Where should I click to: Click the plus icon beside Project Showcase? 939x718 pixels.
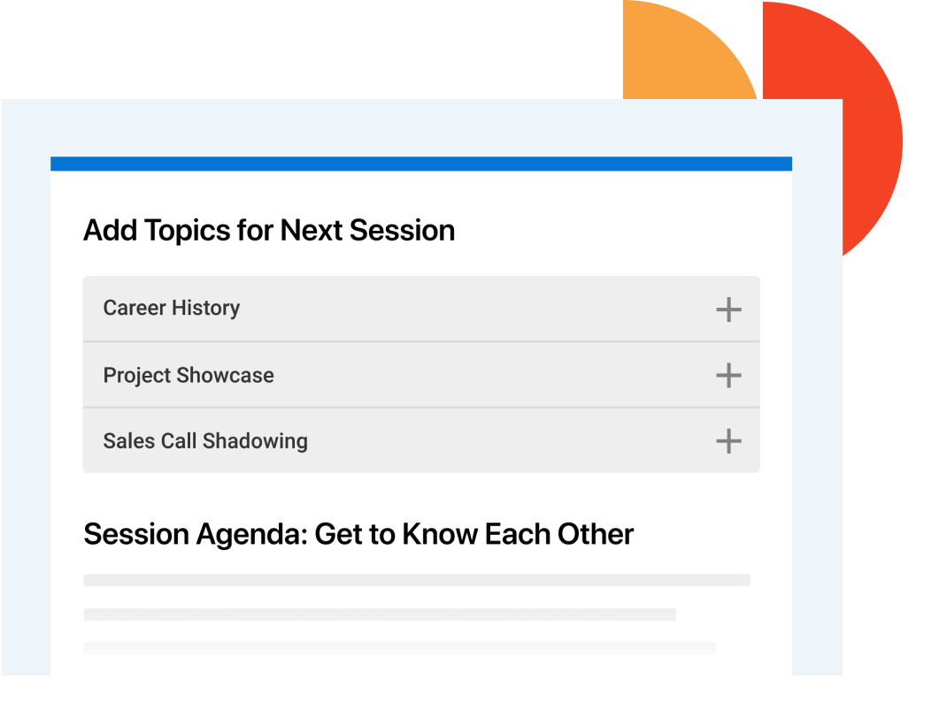(x=728, y=375)
